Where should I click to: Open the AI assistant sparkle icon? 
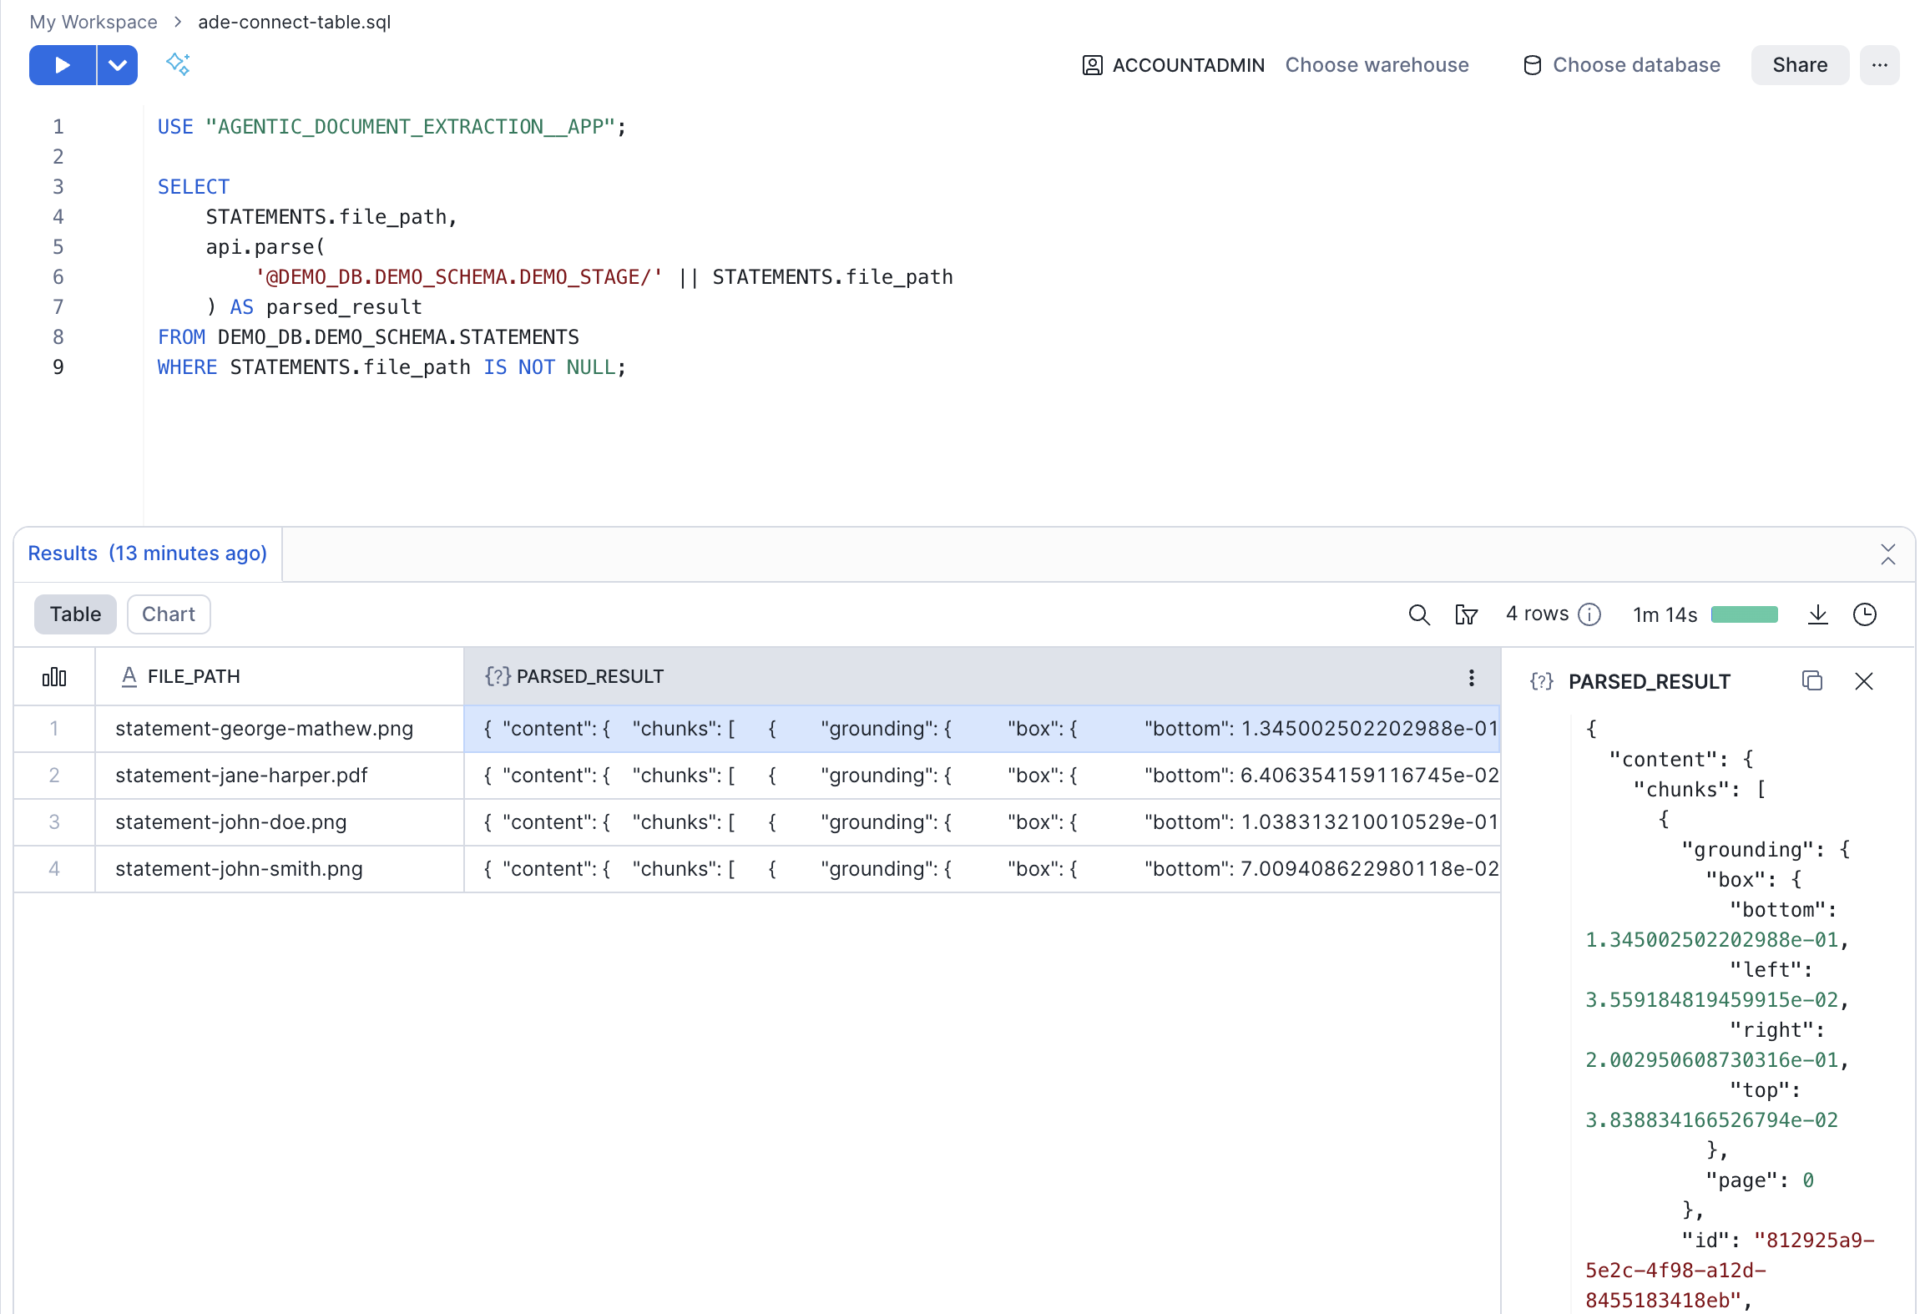[x=178, y=64]
